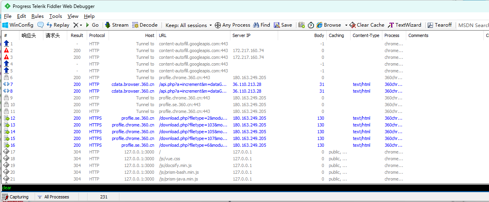Open the Help menu
The image size is (489, 202).
[89, 16]
